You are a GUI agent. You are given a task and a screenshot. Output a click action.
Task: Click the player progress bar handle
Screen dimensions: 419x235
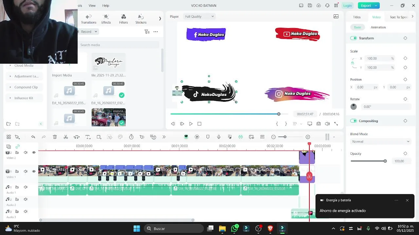point(279,114)
